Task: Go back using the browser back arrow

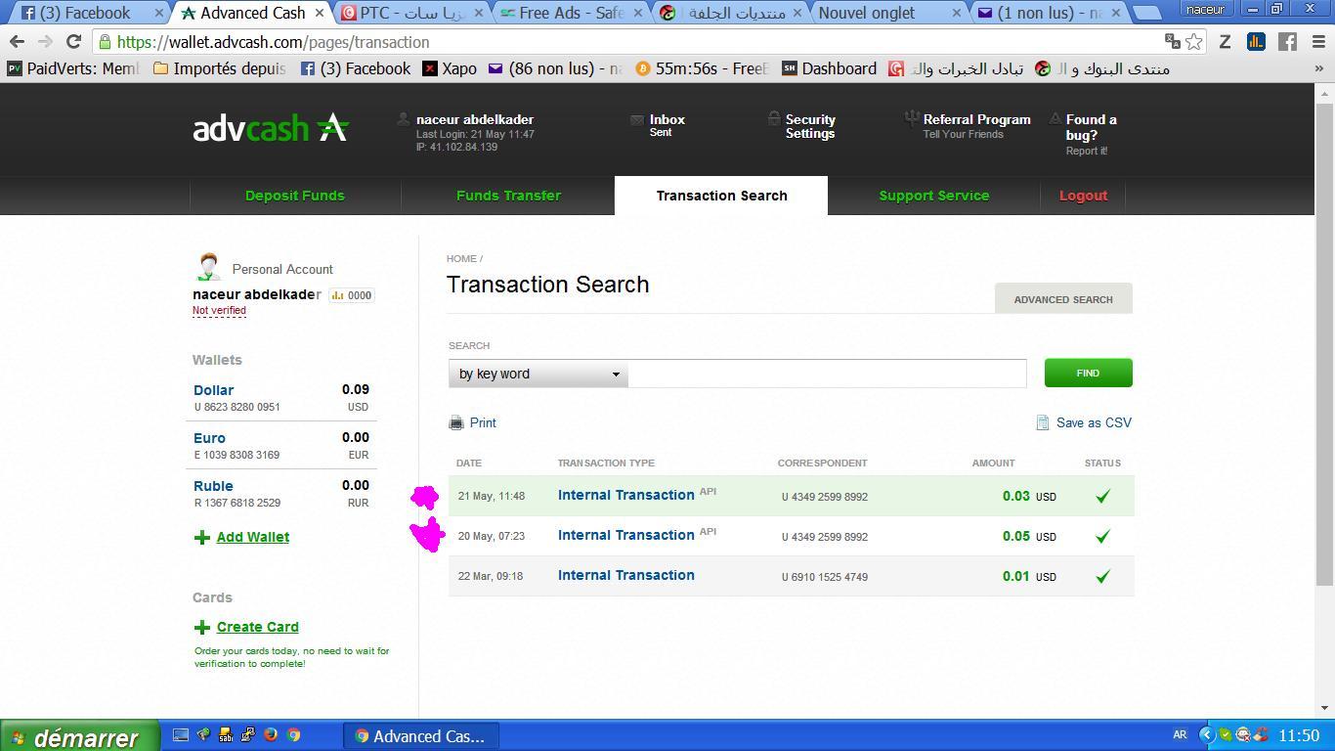Action: [17, 42]
